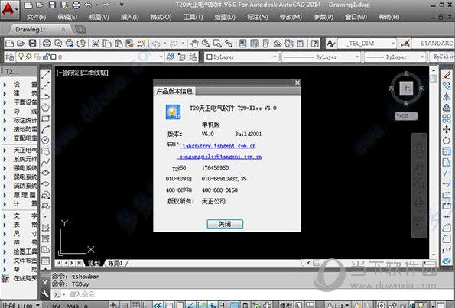Select the Polygon draw tool
The image size is (455, 308).
[x=46, y=108]
